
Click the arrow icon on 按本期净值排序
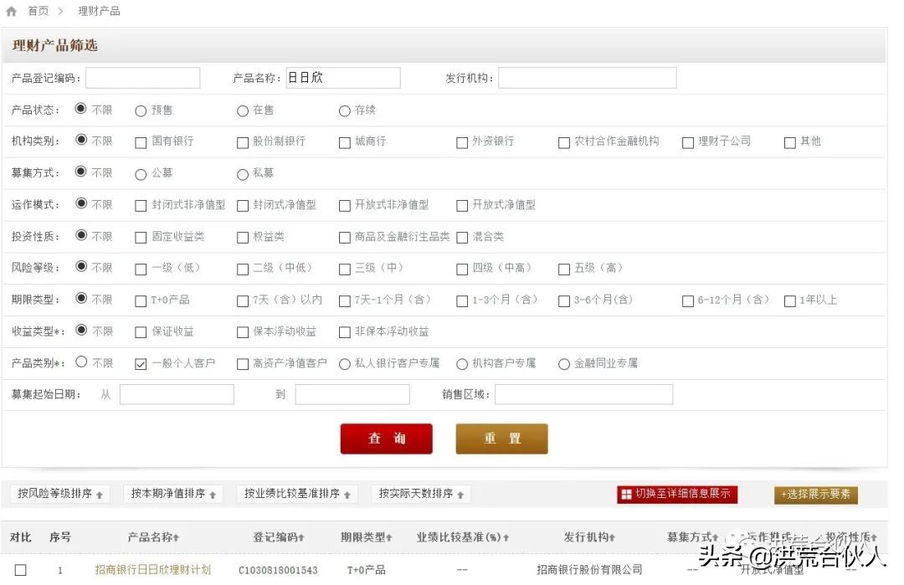point(213,494)
